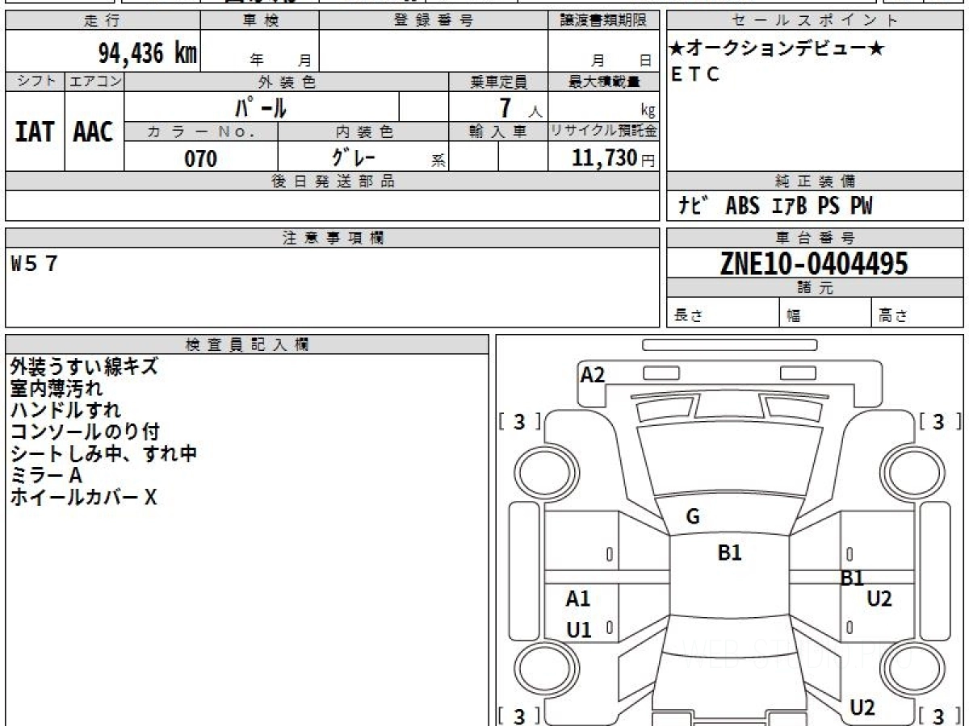Viewport: 969px width, 726px height.
Task: Click the シフト header cell
Action: (35, 81)
